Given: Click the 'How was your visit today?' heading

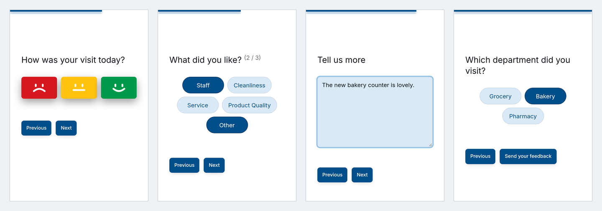Looking at the screenshot, I should [x=73, y=60].
